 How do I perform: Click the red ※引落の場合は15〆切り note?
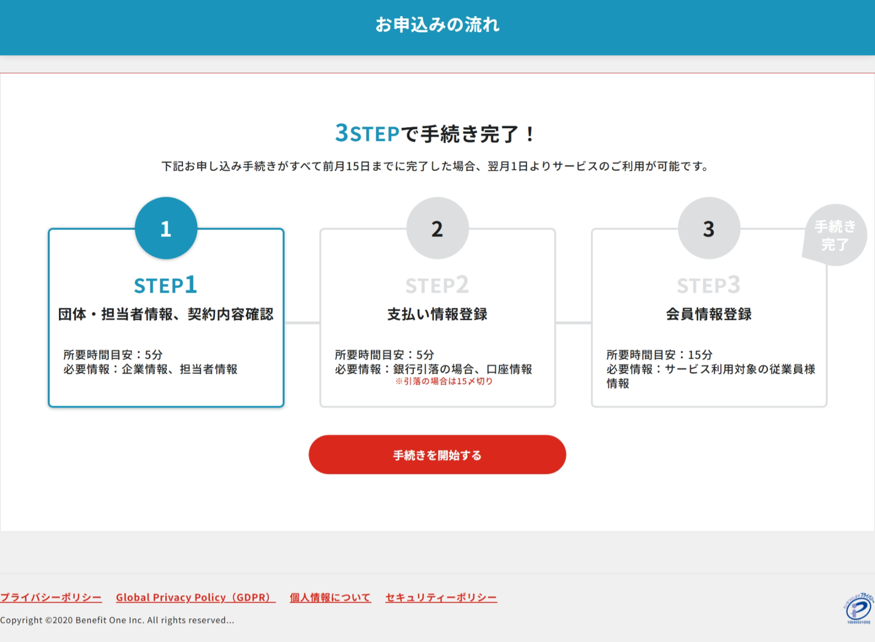(x=444, y=381)
